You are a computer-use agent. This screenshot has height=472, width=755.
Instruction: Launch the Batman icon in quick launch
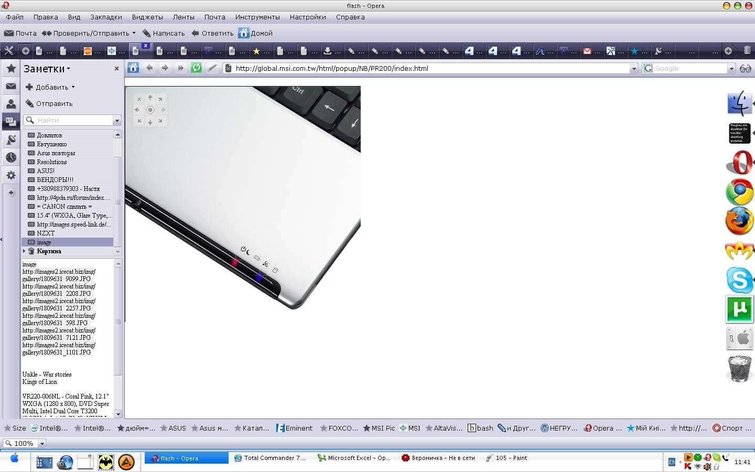click(x=106, y=462)
